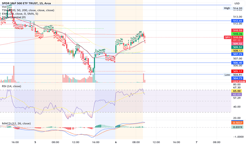The image size is (246, 145).
Task: Click the High price label
Action: pos(227,8)
